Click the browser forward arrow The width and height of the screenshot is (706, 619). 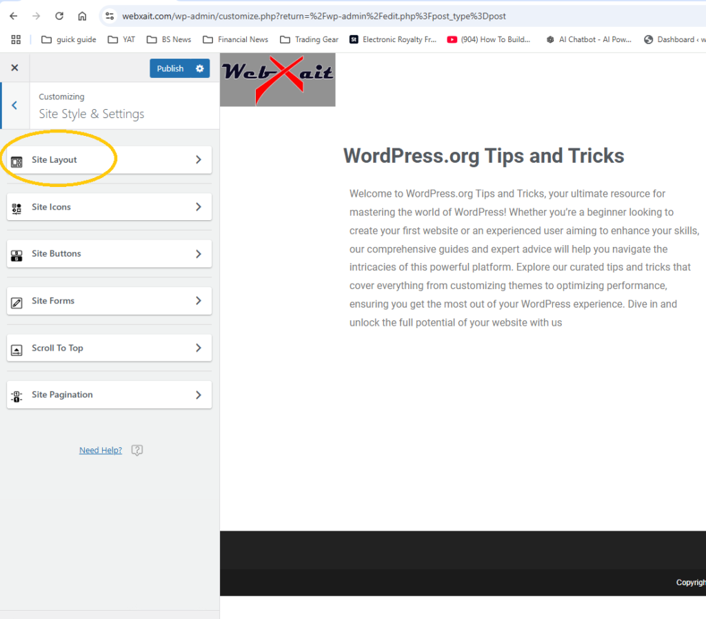[37, 17]
